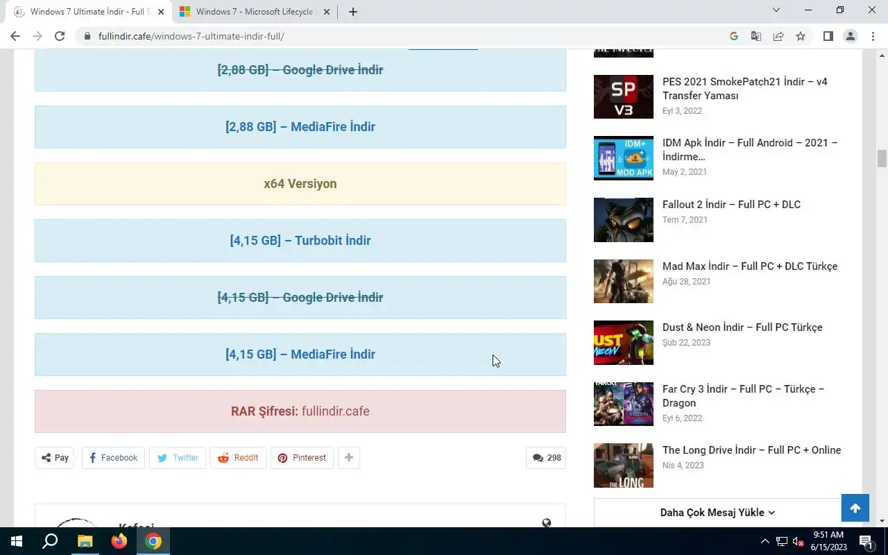Open the translate page icon
The height and width of the screenshot is (555, 888).
tap(756, 36)
